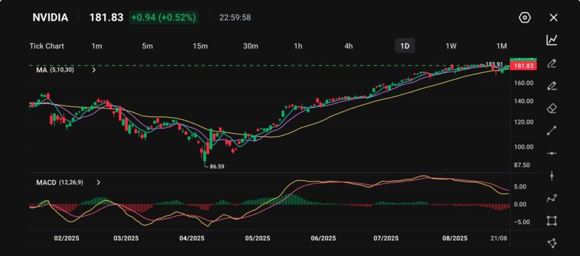Switch to Tick Chart view
The image size is (580, 256).
coord(46,46)
